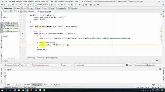The width and height of the screenshot is (165, 92).
Task: Open the project view mode dropdown
Action: (x=6, y=11)
